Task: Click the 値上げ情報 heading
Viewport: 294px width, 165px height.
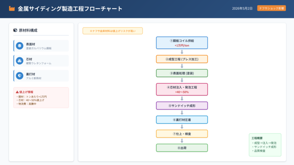Action: pos(26,92)
